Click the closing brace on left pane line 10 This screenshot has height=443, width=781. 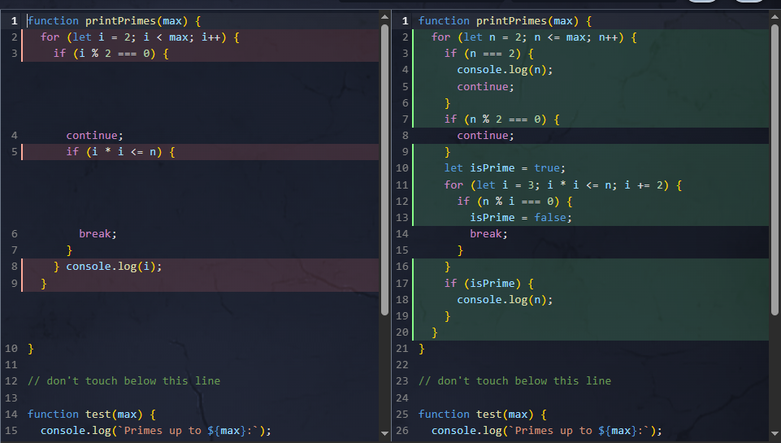[x=30, y=349]
